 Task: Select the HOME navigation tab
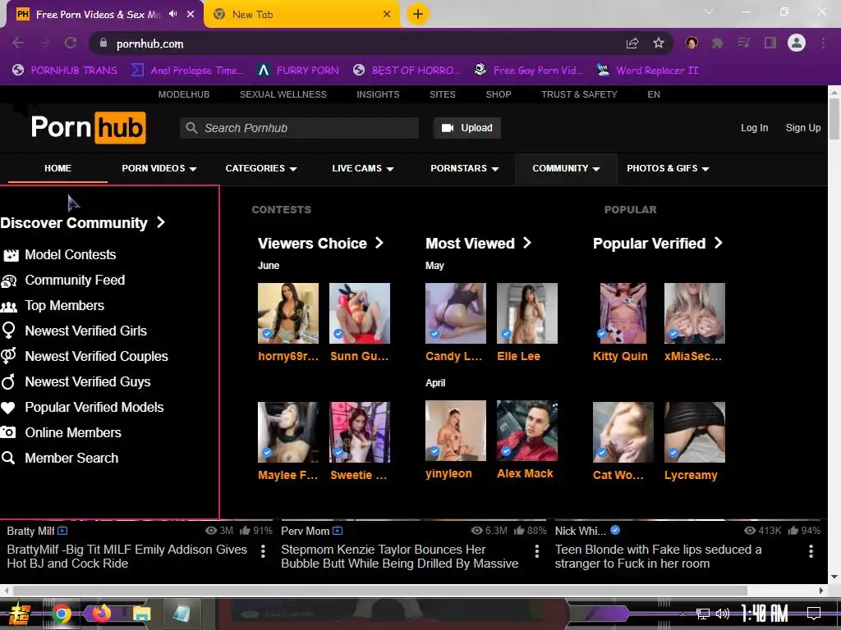click(x=58, y=168)
